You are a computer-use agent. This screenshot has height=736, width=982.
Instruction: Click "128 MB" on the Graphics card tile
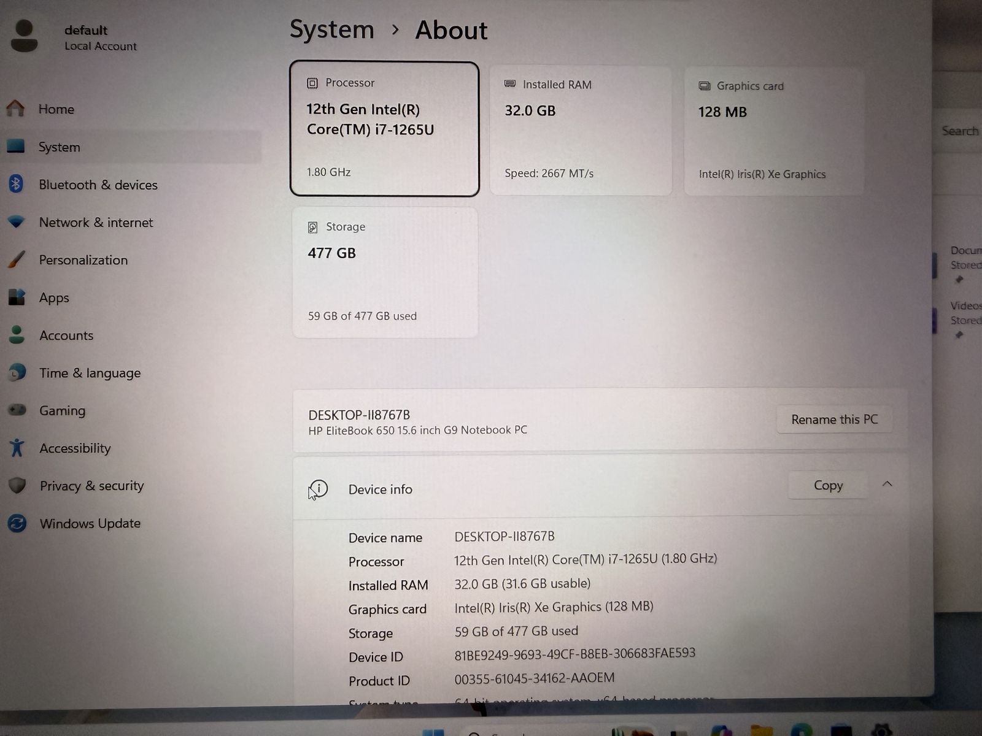722,112
